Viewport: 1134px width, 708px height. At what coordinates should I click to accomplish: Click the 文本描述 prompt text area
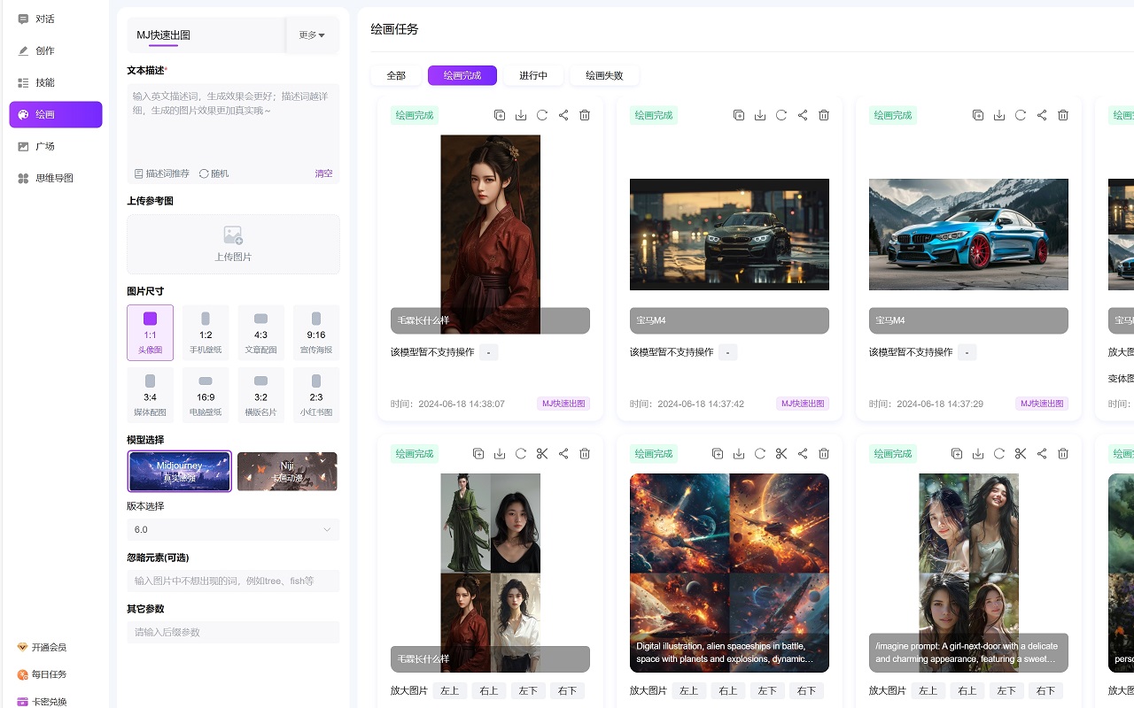[233, 123]
